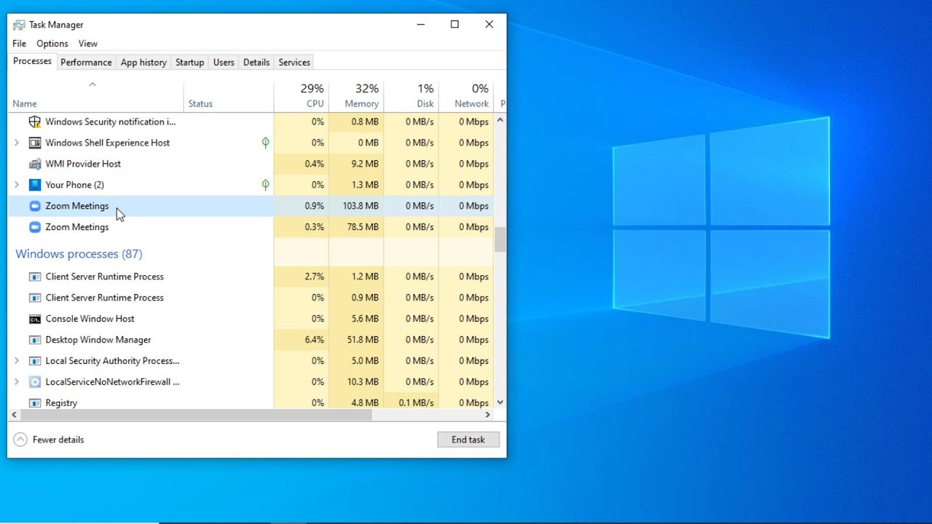932x524 pixels.
Task: Click the horizontal scrollbar thumb
Action: point(196,415)
